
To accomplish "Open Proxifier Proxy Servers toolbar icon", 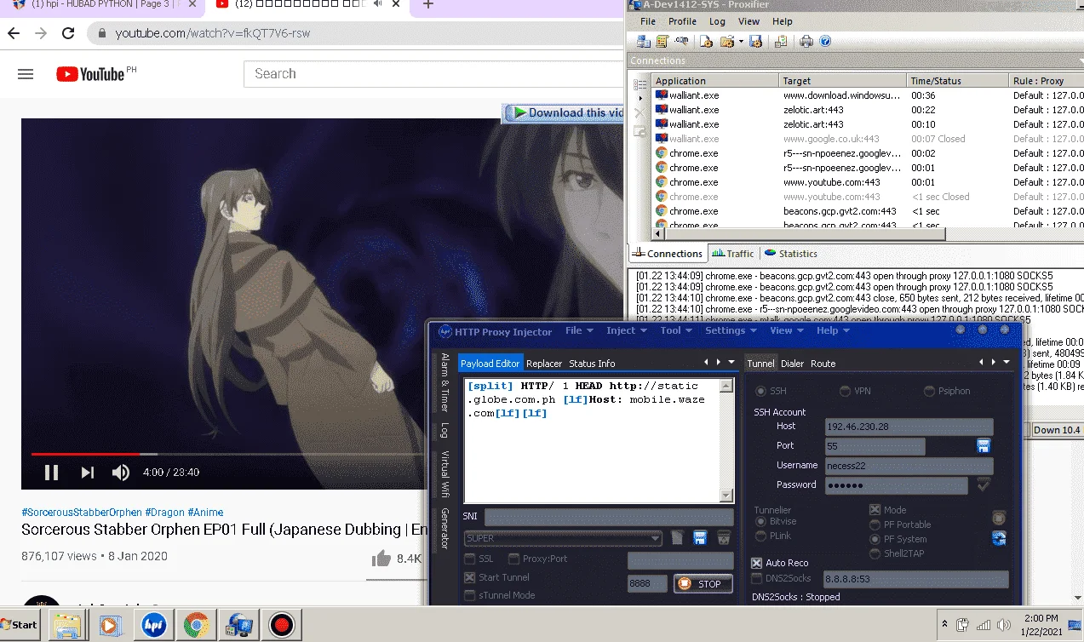I will tap(644, 41).
